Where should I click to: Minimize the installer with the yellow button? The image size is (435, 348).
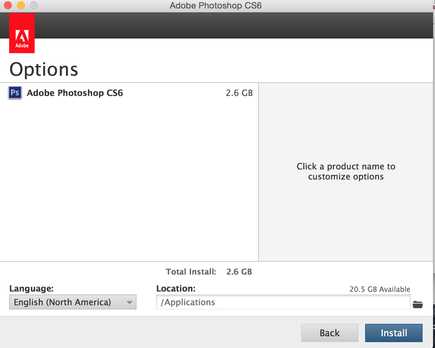(x=21, y=5)
